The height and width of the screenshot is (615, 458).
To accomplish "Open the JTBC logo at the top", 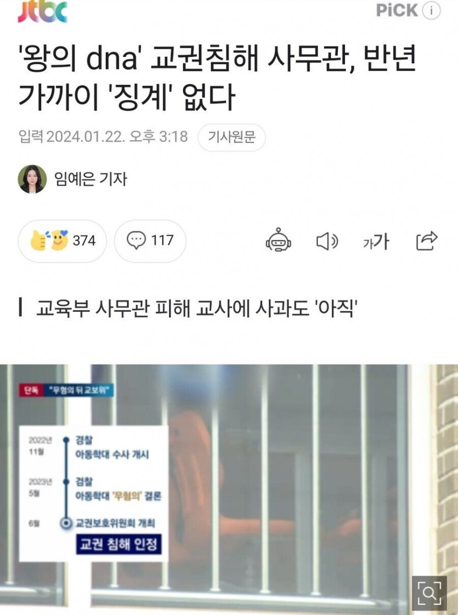I will (x=42, y=12).
